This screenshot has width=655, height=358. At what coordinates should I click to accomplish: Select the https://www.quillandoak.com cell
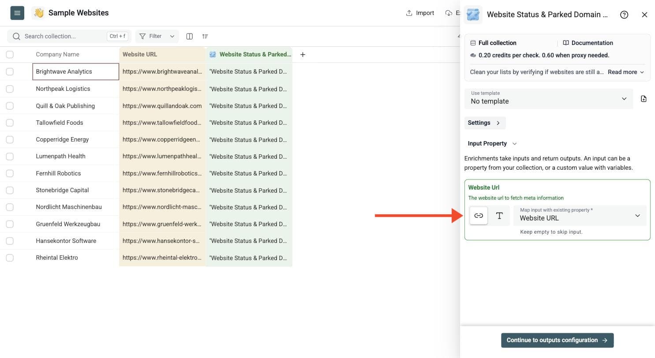tap(162, 106)
